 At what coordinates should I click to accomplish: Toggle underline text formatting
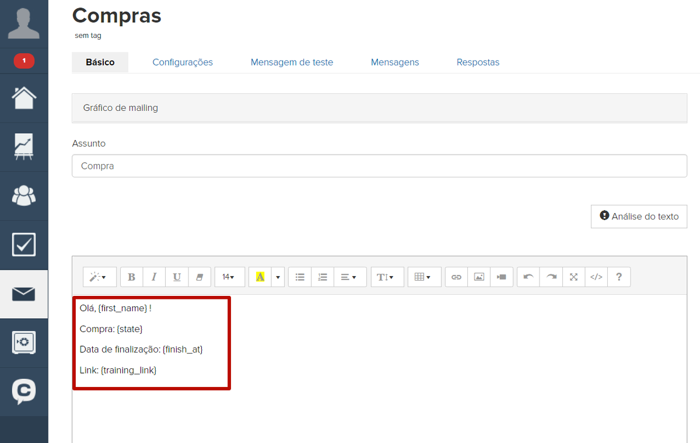coord(177,277)
